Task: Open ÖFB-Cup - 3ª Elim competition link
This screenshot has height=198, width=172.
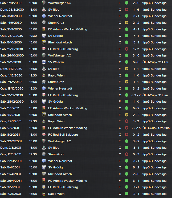Action: tap(155, 95)
